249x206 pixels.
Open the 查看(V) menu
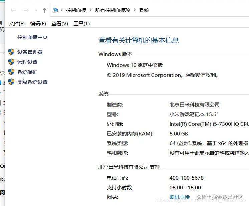pos(59,24)
